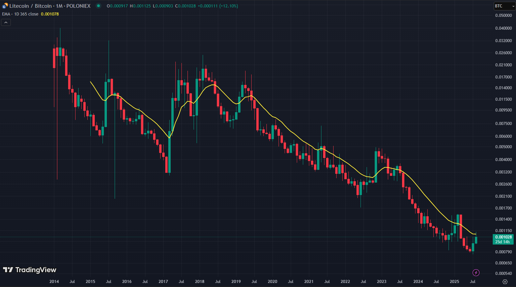Click the 2022 time axis label
This screenshot has width=516, height=287.
click(345, 282)
